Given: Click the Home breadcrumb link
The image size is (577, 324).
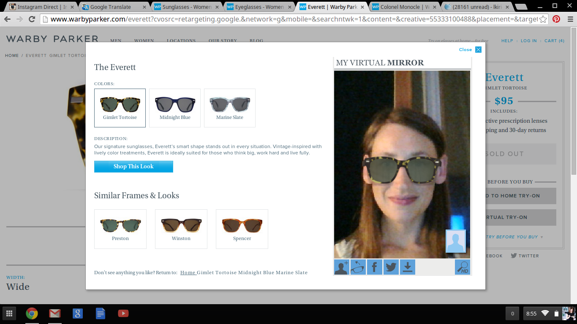Looking at the screenshot, I should pyautogui.click(x=12, y=56).
